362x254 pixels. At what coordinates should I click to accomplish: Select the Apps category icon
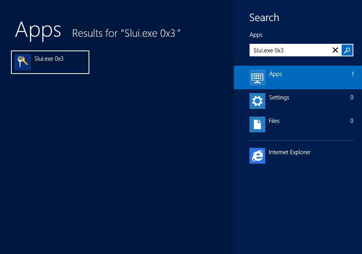[x=257, y=77]
